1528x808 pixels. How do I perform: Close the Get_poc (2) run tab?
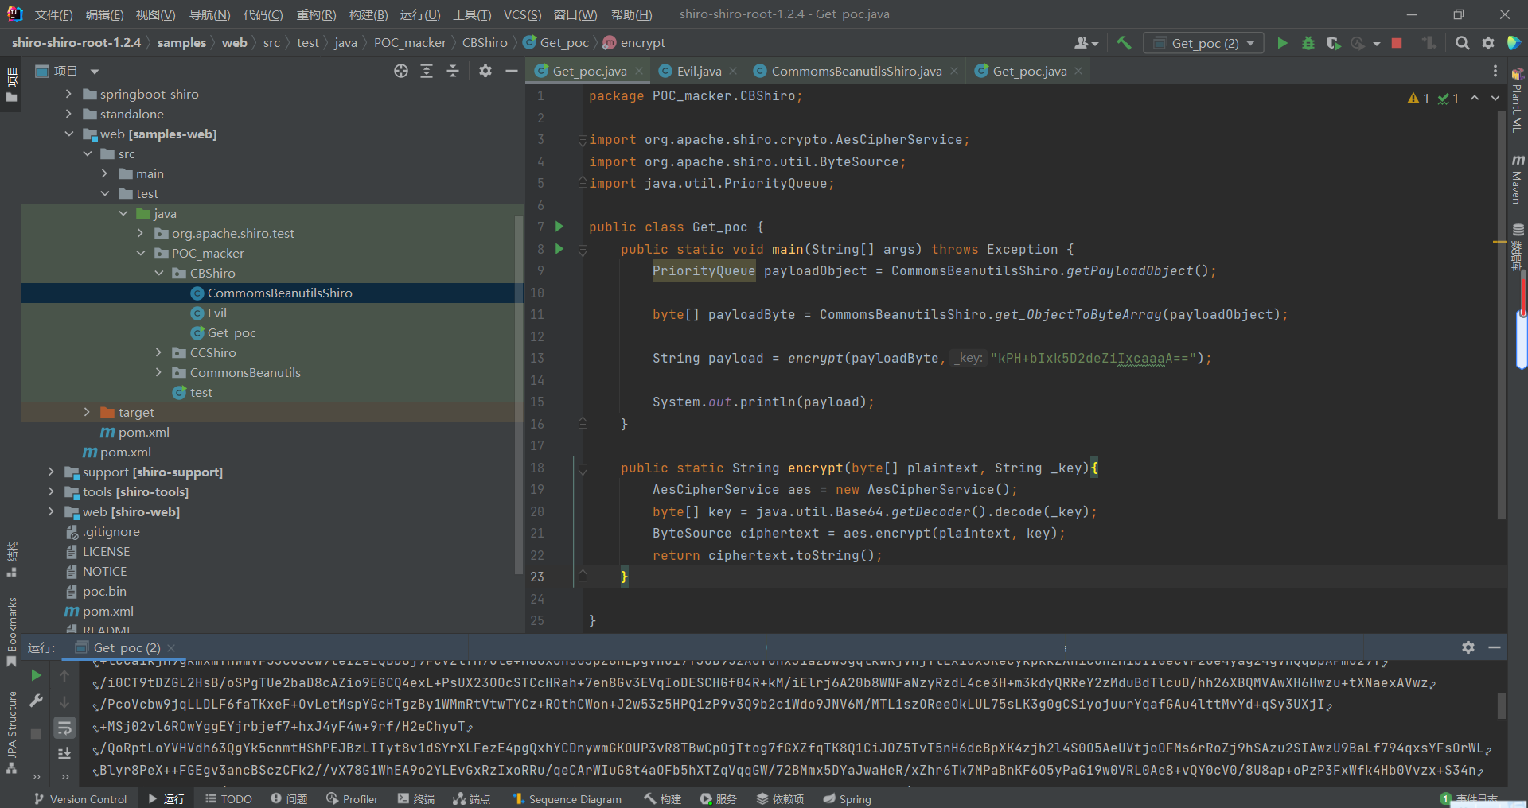171,648
